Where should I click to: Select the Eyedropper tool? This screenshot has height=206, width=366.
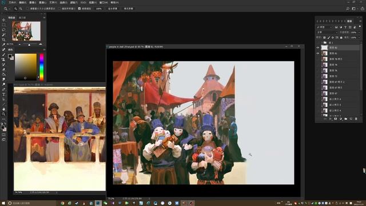click(3, 45)
